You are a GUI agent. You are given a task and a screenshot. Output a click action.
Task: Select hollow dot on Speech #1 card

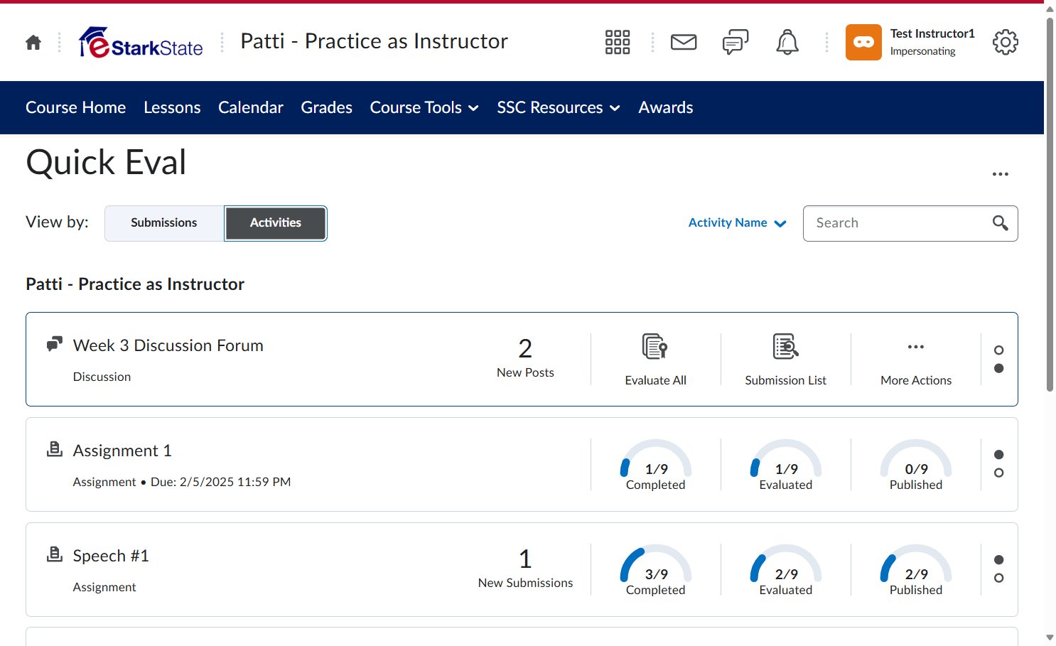point(998,578)
